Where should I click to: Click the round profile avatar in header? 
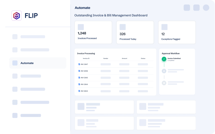click(206, 8)
